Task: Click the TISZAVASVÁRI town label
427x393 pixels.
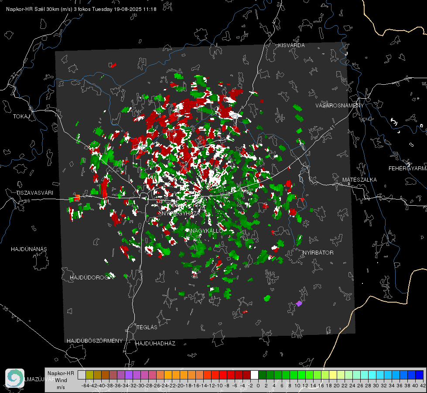Action: point(34,193)
